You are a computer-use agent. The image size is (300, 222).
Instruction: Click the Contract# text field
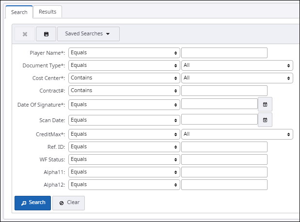[224, 91]
